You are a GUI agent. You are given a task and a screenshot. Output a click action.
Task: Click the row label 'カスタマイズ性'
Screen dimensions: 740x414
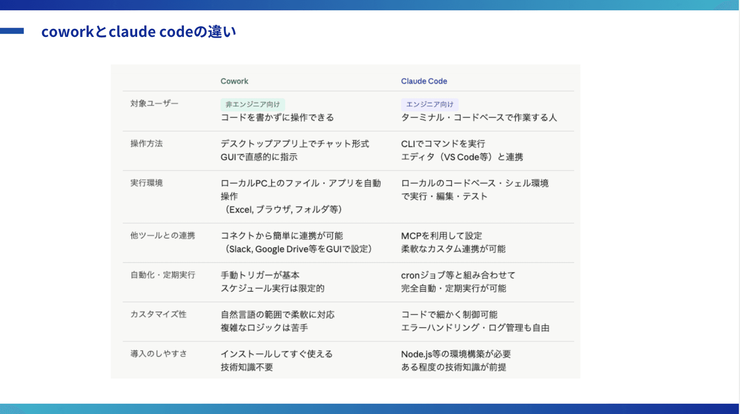point(158,314)
